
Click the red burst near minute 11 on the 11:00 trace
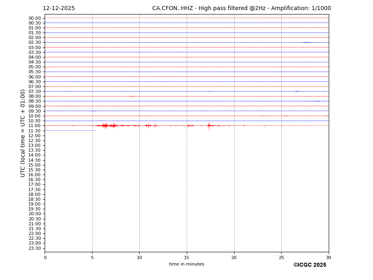(x=148, y=126)
